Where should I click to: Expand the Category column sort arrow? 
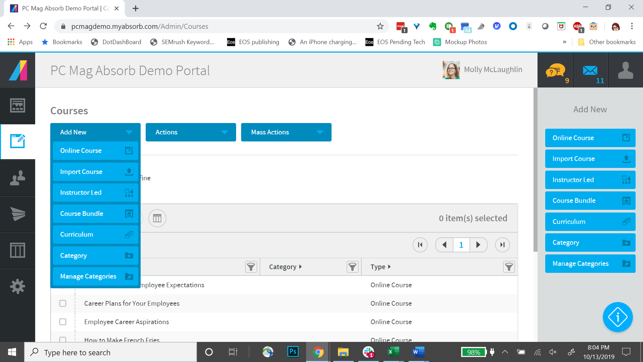(300, 266)
